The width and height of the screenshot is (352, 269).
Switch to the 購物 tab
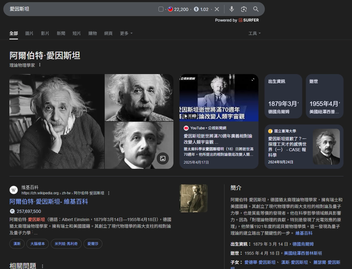(93, 33)
